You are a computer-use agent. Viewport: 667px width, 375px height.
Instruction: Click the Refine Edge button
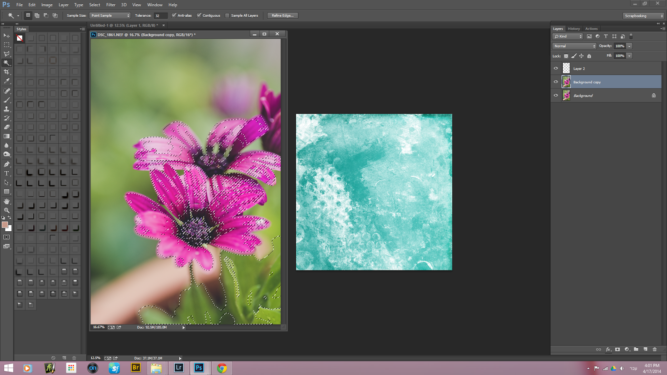[x=283, y=15]
